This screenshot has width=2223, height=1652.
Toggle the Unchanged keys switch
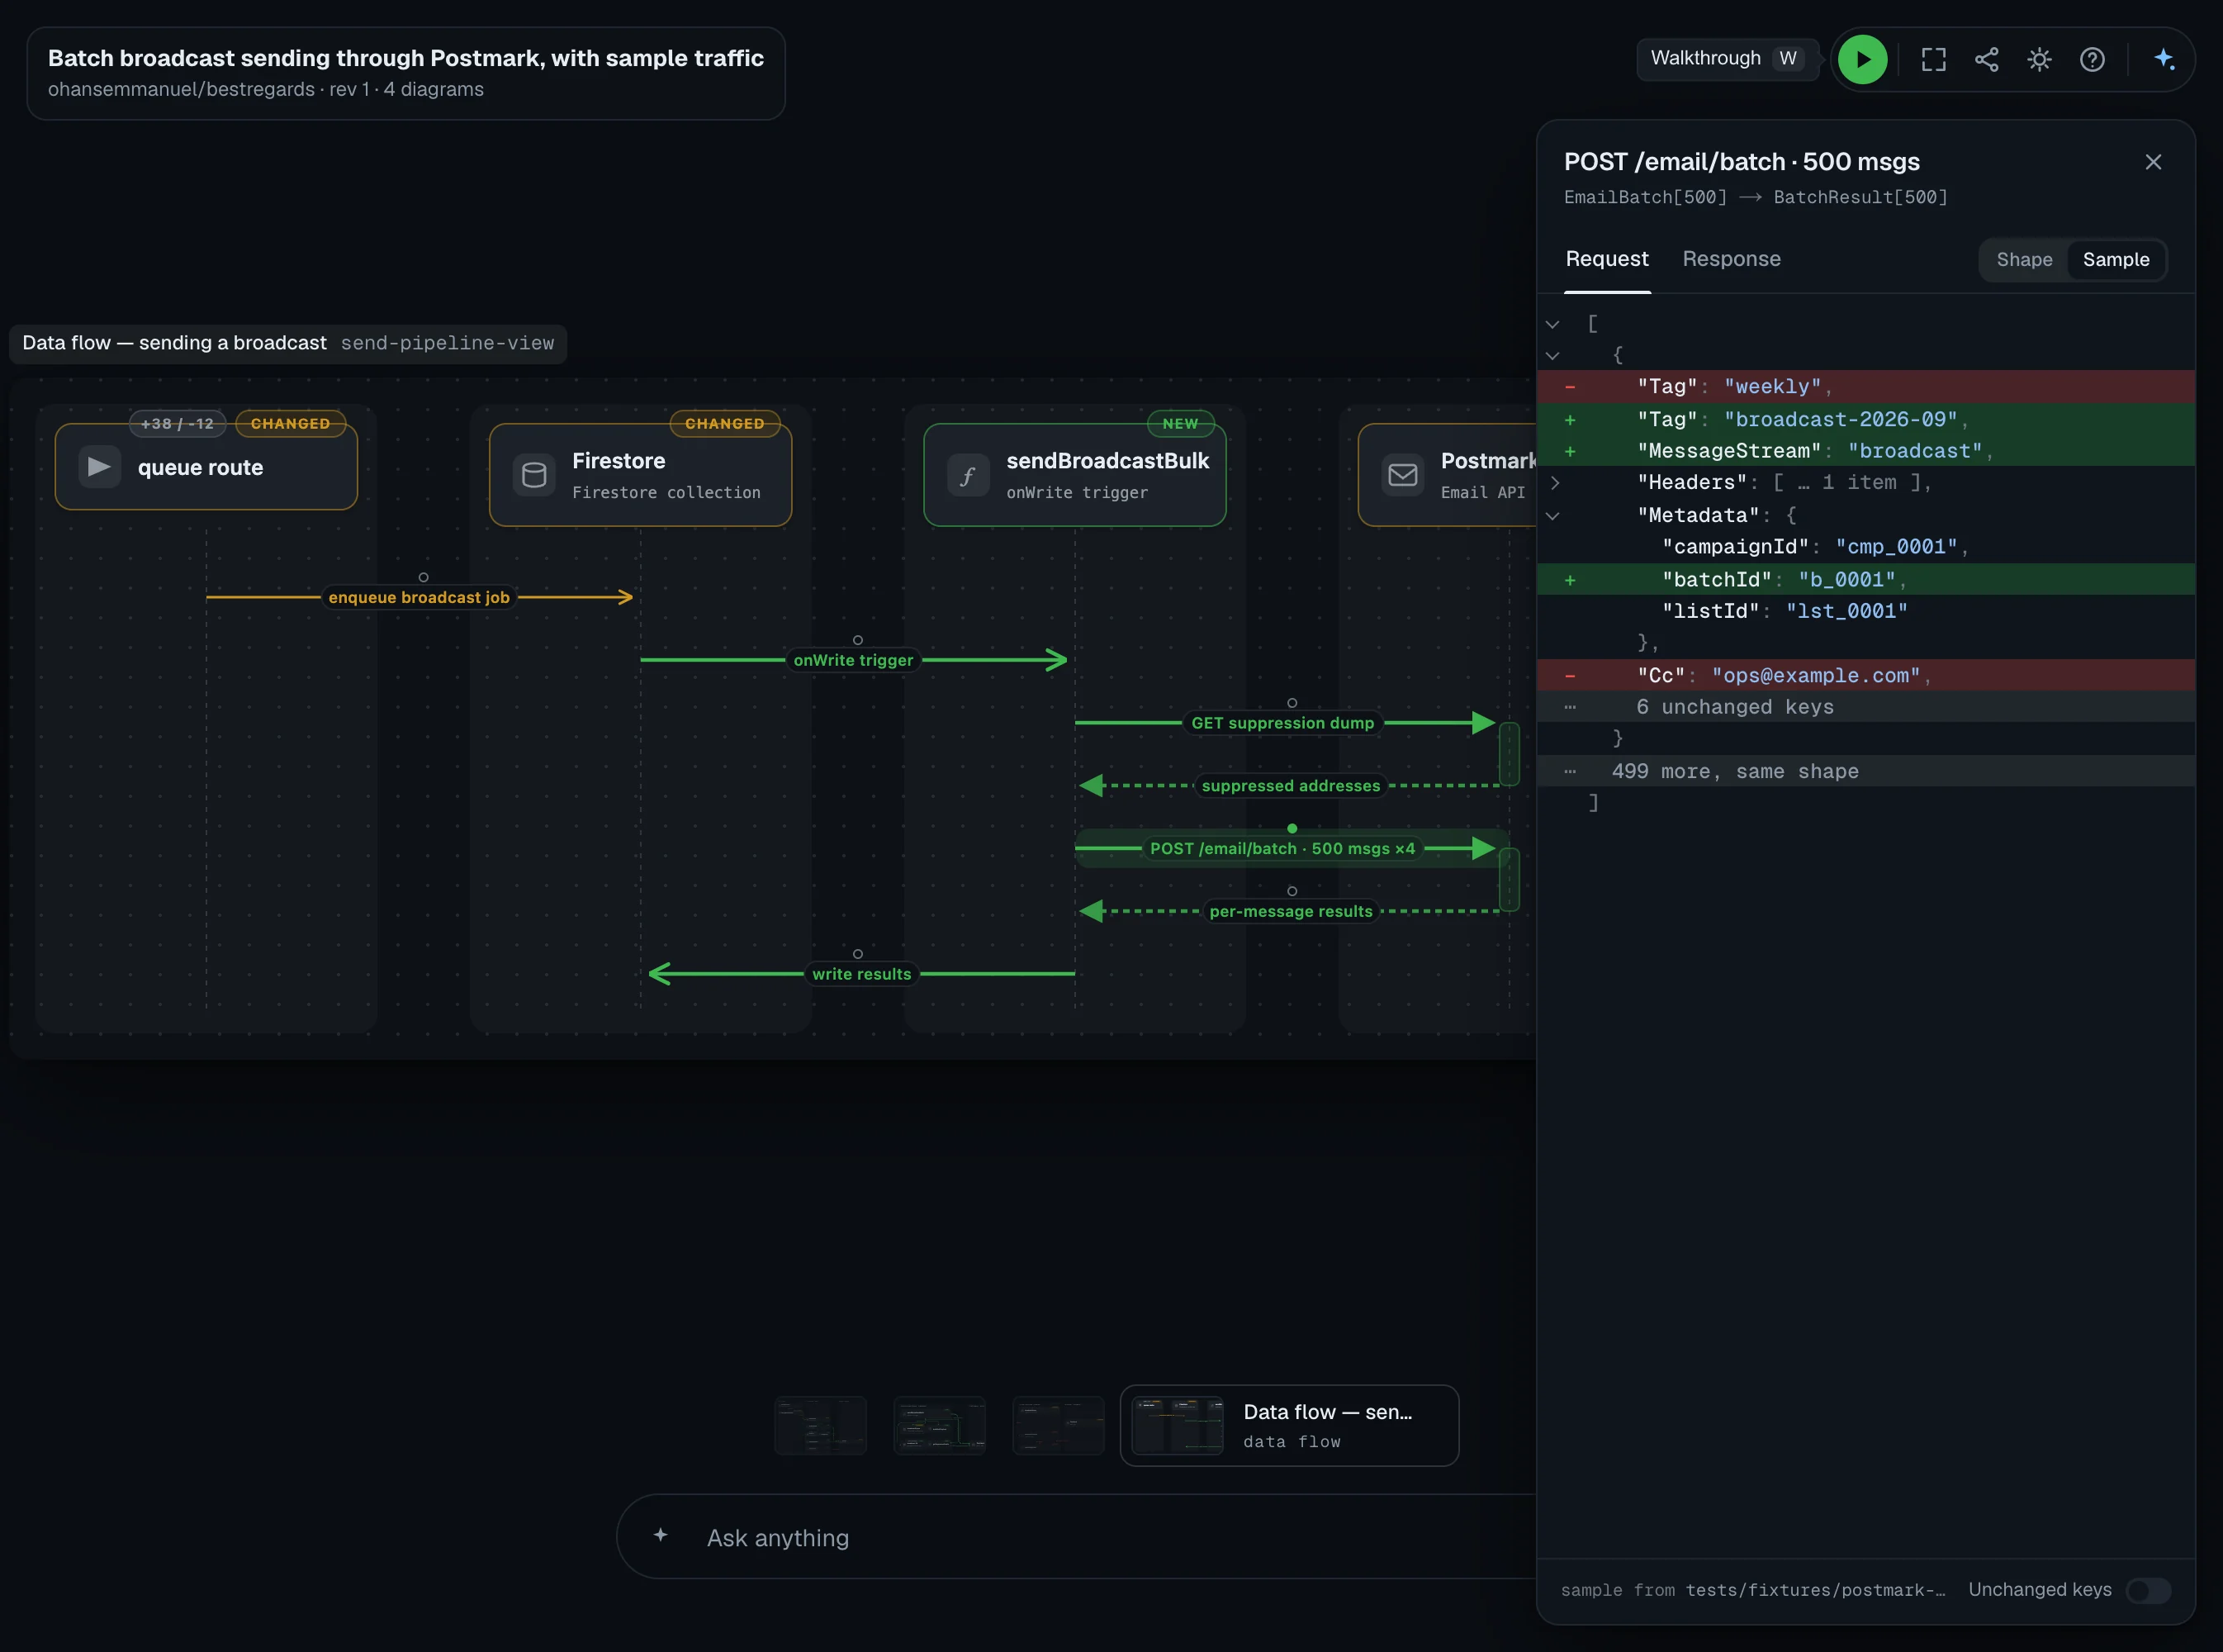coord(2147,1590)
